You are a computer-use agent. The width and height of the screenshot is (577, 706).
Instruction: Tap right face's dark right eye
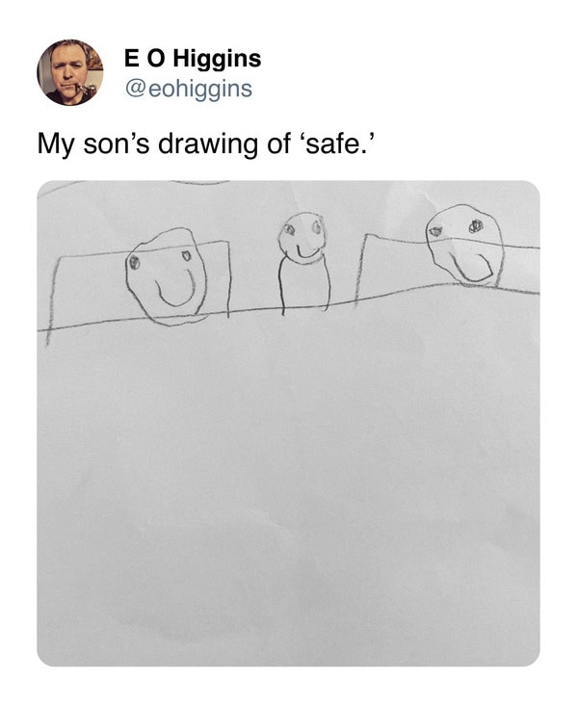(x=475, y=226)
